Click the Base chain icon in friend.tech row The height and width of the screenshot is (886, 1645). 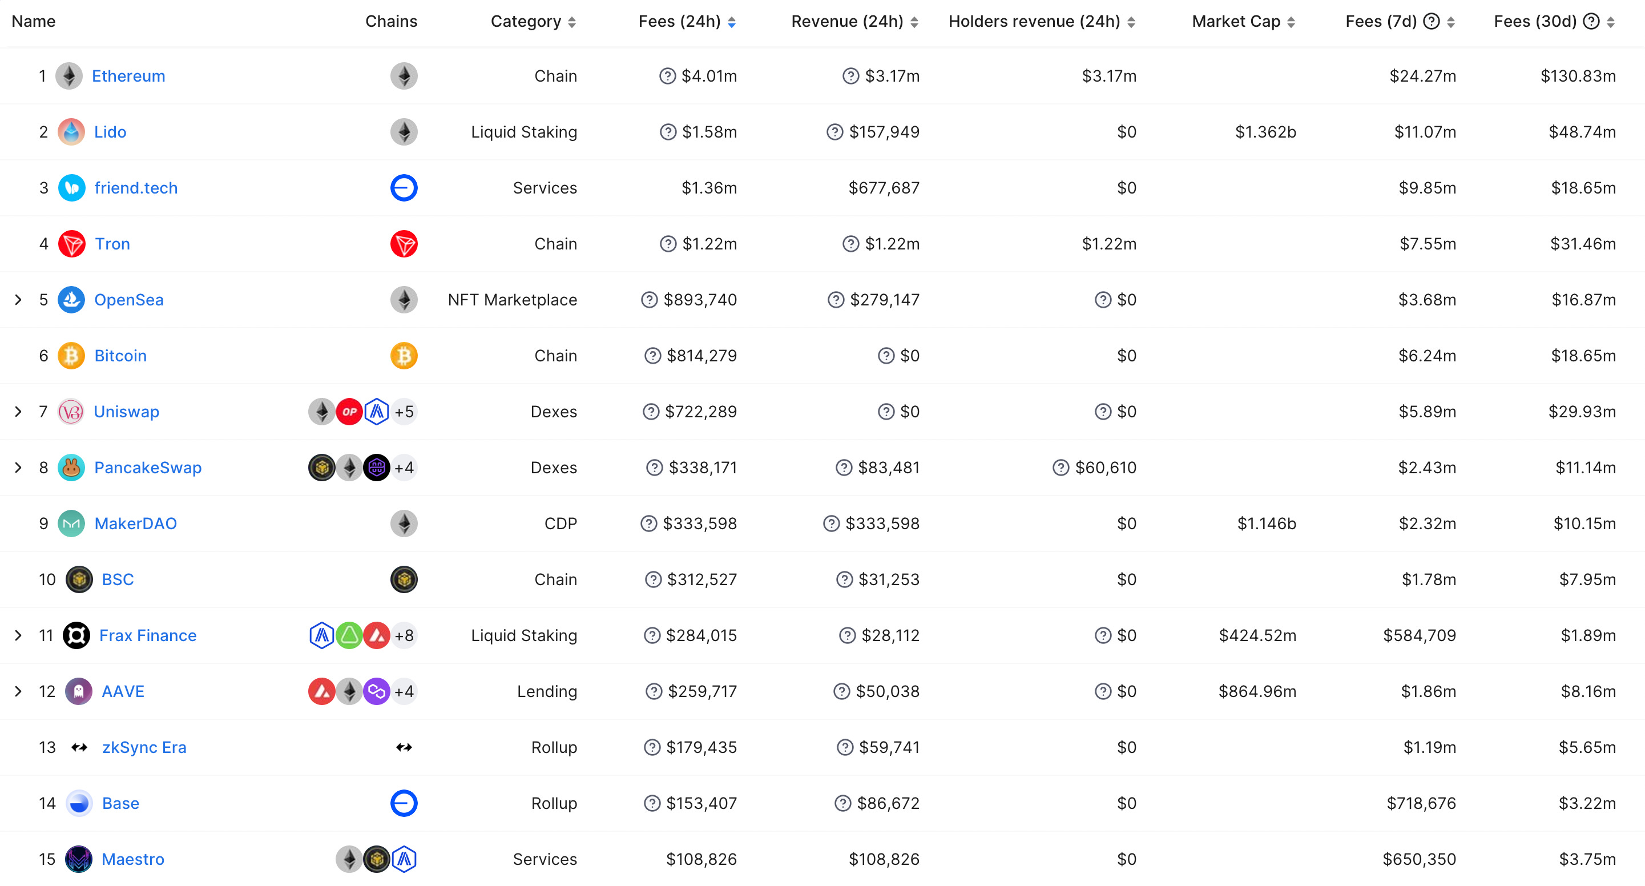click(x=404, y=188)
